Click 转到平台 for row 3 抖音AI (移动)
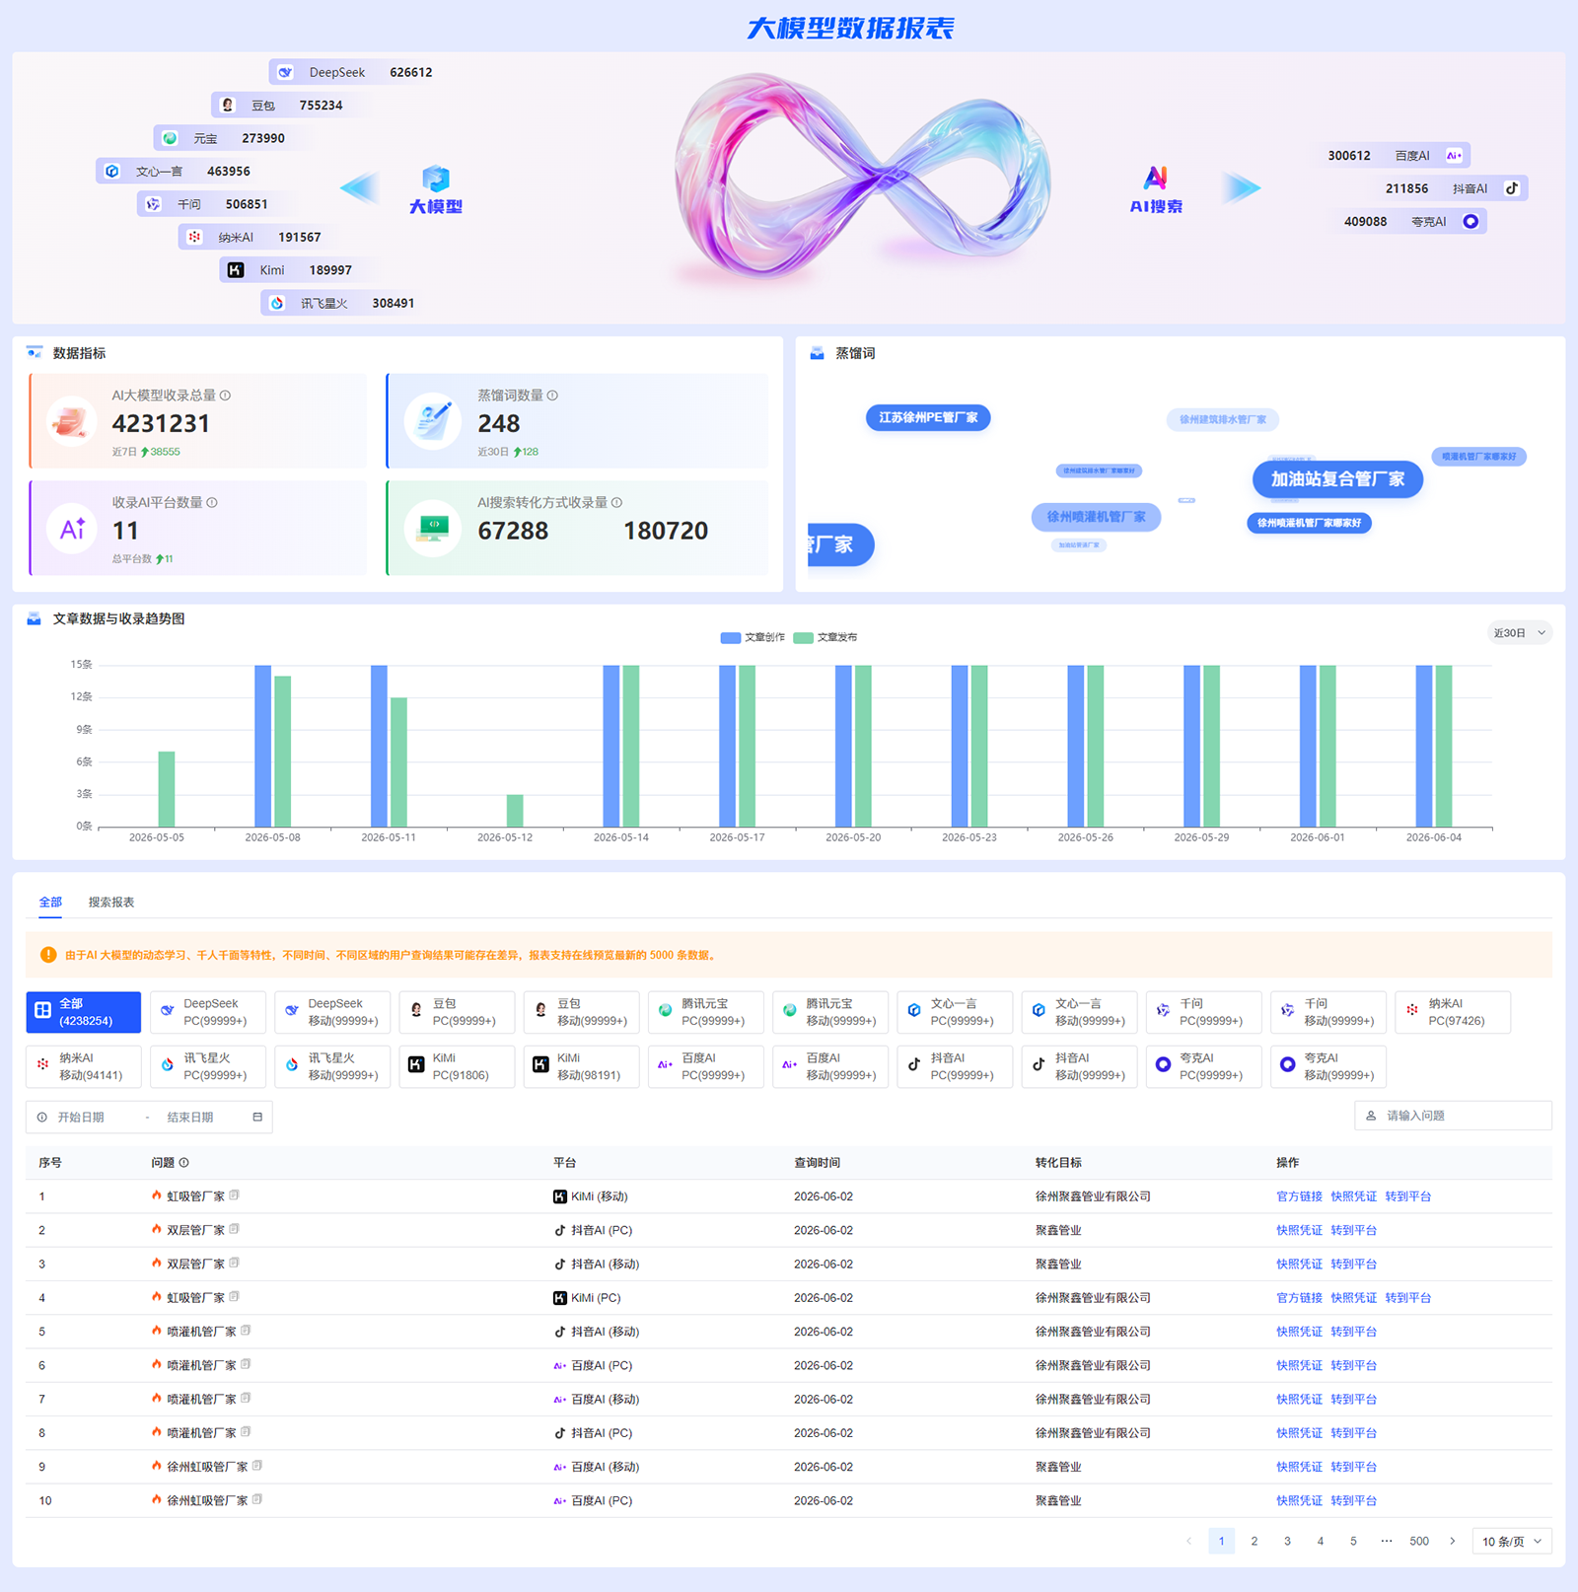 [x=1353, y=1264]
